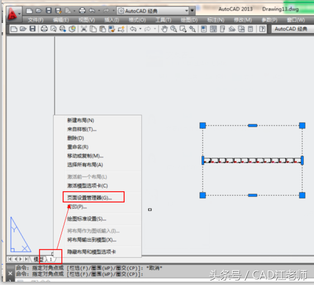Select the Zoom Previous tool
314x285 pixels.
pos(192,29)
